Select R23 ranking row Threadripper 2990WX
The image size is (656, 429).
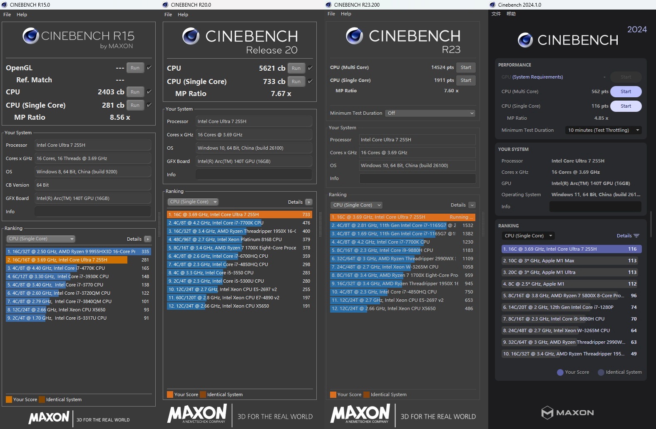pos(403,259)
